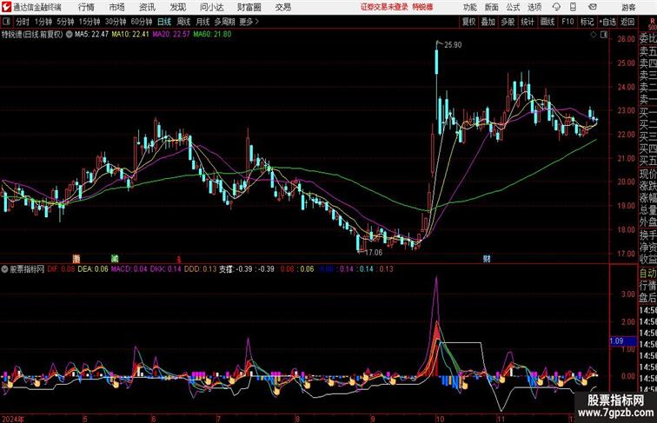The width and height of the screenshot is (657, 423).
Task: Click the 叠加 toolbar button
Action: (488, 22)
